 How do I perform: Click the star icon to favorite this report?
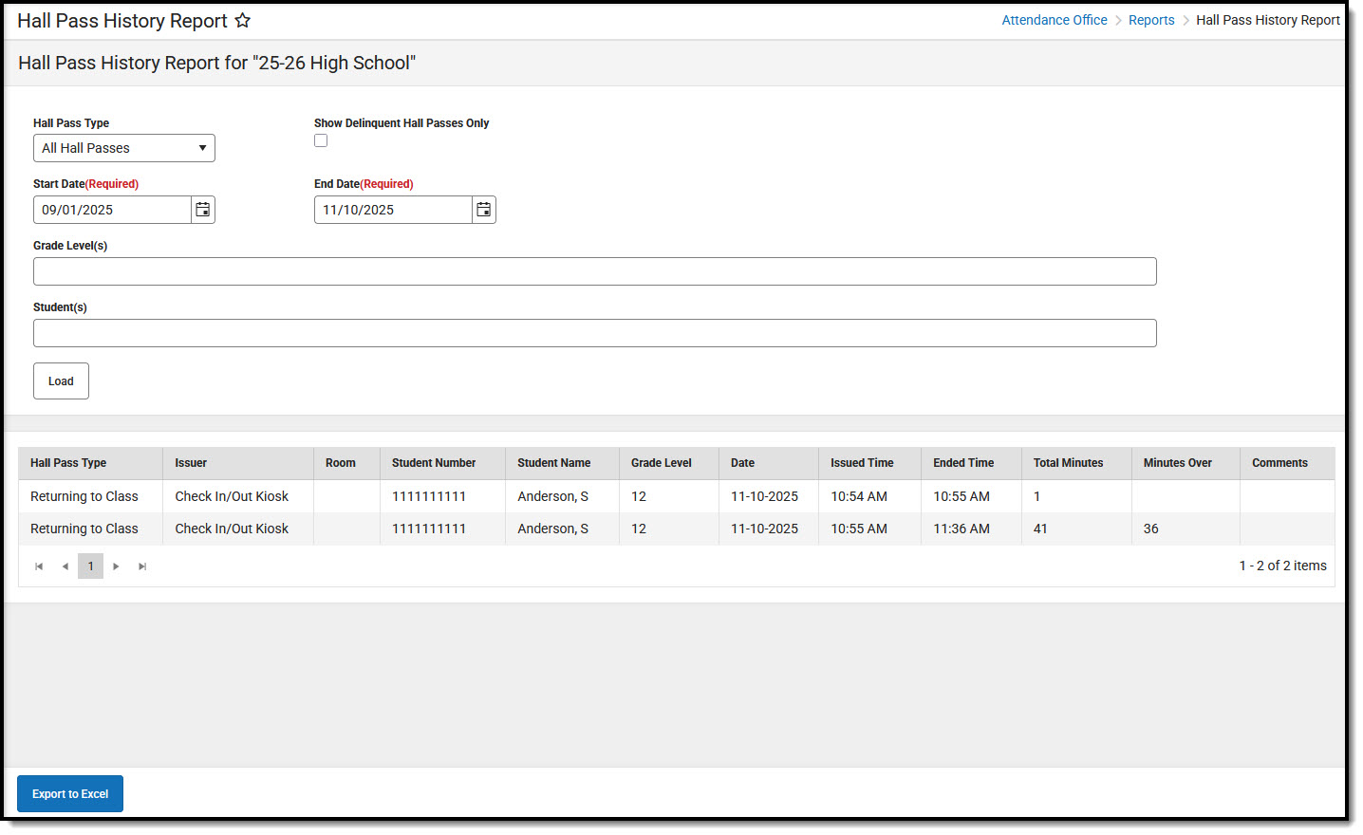243,20
